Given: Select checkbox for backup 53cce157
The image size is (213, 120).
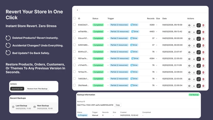Looking at the screenshot, I should pyautogui.click(x=74, y=38).
